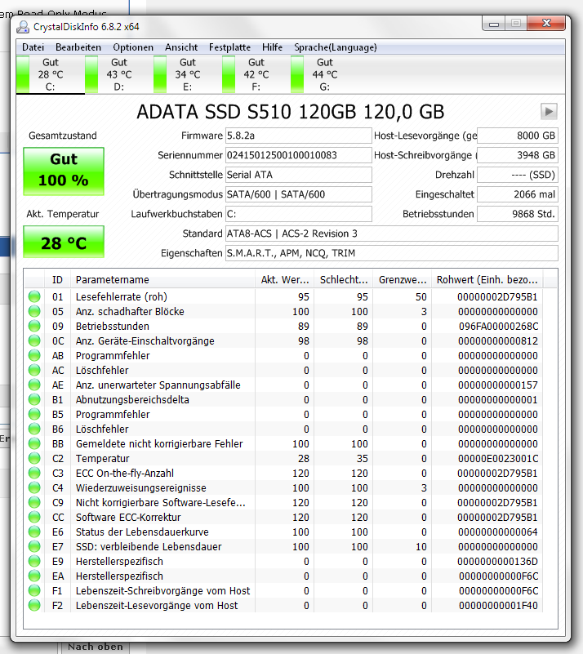Click green status icon for Gemeldete nicht korrigierbare Fehler
Screen dimensions: 583x654
[34, 443]
